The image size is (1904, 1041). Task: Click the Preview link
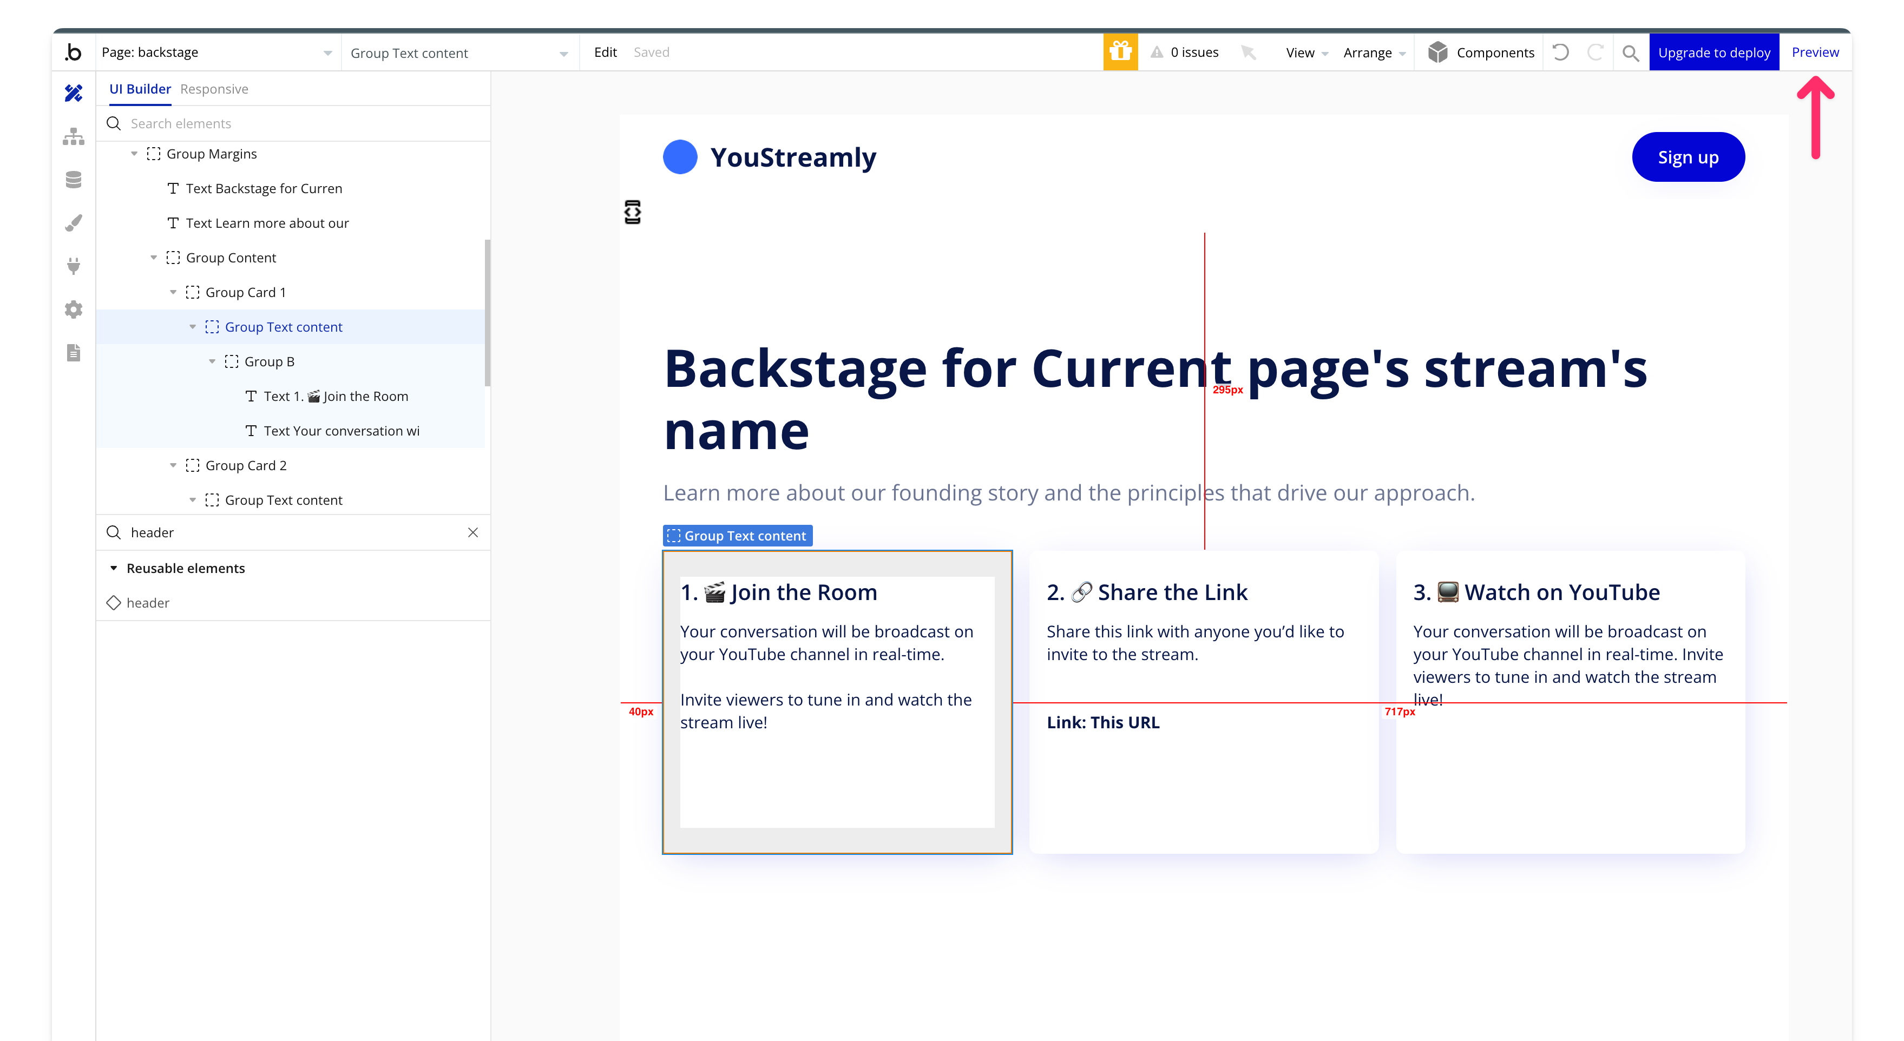[1815, 52]
